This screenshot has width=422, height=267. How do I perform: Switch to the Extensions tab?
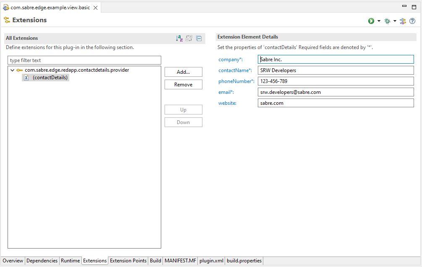pos(95,261)
